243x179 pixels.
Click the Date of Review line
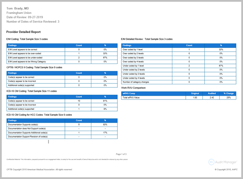pyautogui.click(x=25, y=17)
